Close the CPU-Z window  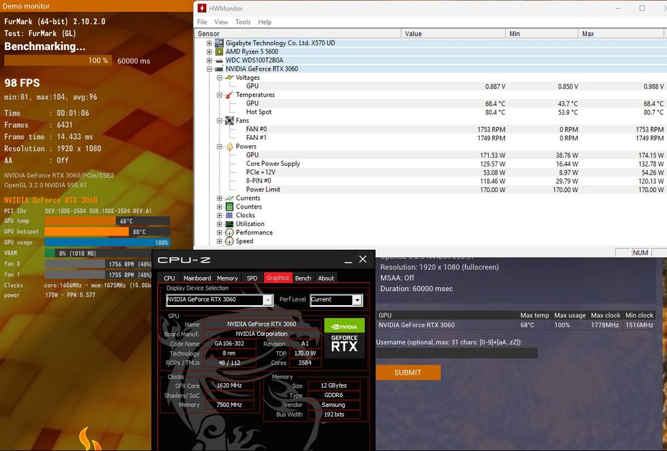coord(363,259)
